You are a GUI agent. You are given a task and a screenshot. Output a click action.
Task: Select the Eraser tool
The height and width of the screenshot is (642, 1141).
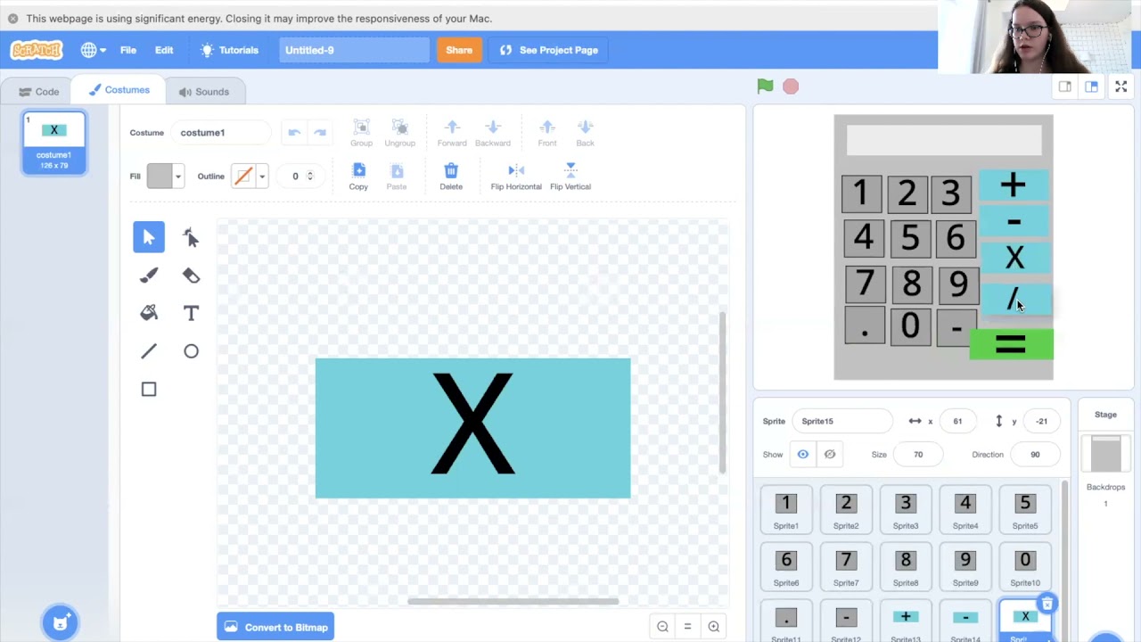191,276
